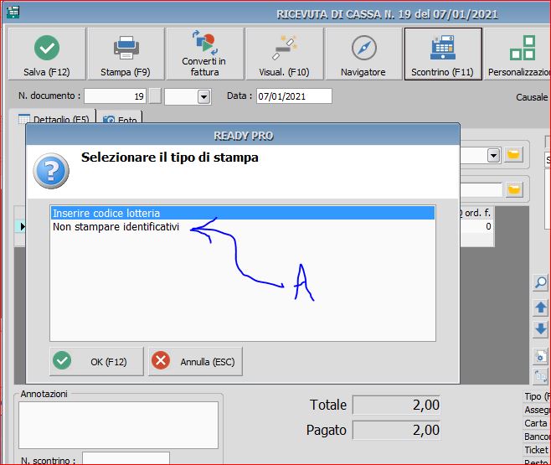Click the N. scontrino input field

coord(126,458)
